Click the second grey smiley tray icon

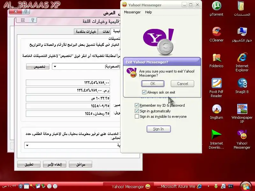pos(55,186)
